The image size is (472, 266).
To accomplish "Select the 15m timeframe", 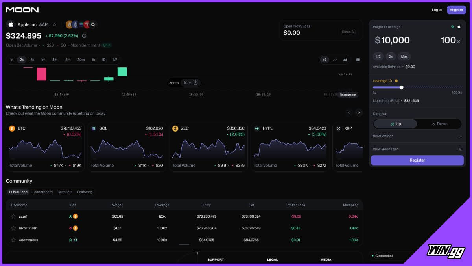I will click(x=67, y=60).
